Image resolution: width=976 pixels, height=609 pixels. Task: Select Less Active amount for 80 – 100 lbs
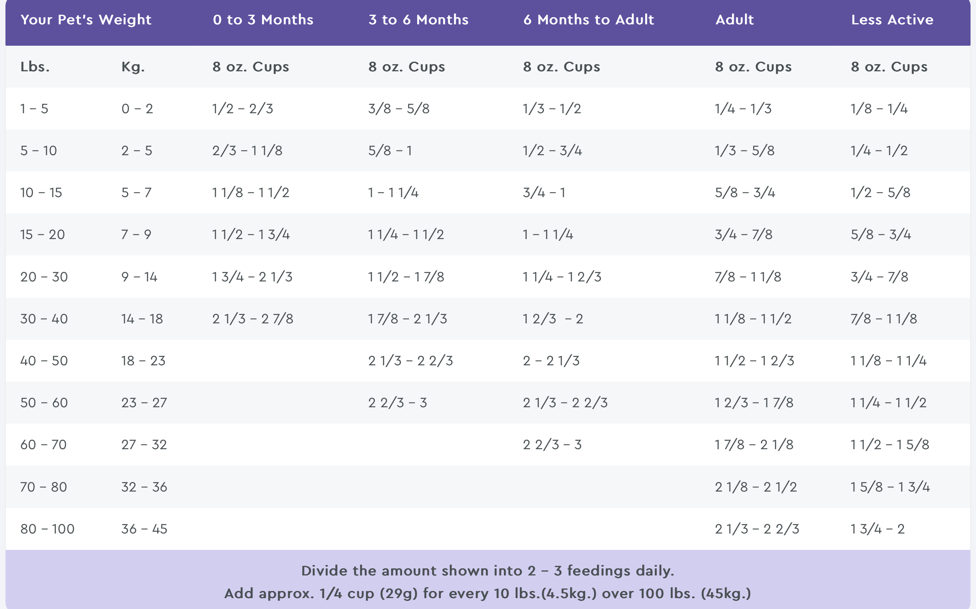877,529
